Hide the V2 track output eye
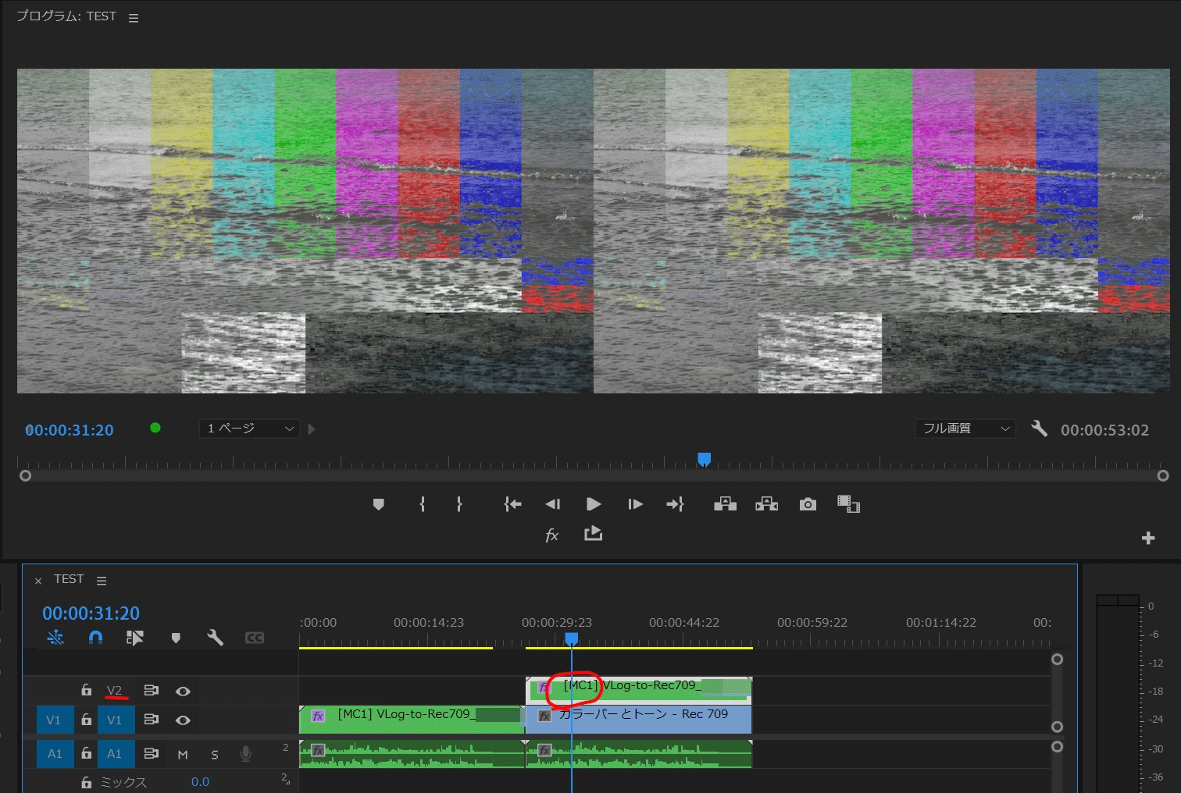Image resolution: width=1181 pixels, height=793 pixels. pyautogui.click(x=183, y=691)
